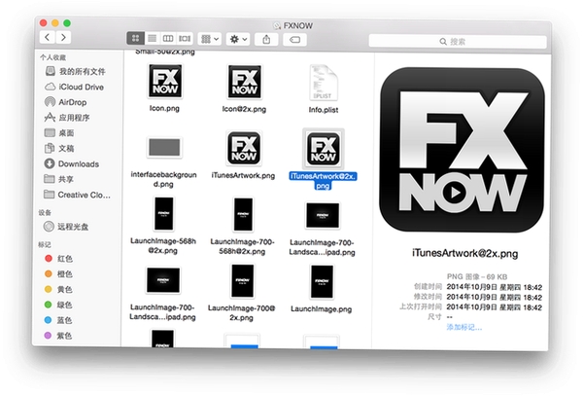Switch to column view
Viewport: 583px width, 396px height.
coord(168,38)
